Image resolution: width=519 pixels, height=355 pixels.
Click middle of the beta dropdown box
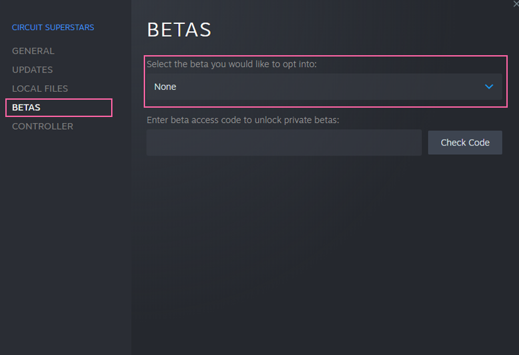pyautogui.click(x=325, y=87)
